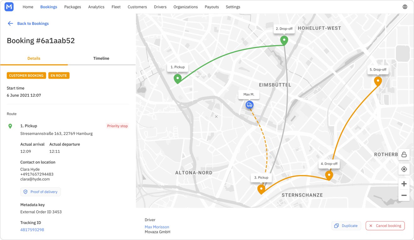Zoom out of the map with minus
414x240 pixels.
point(404,195)
